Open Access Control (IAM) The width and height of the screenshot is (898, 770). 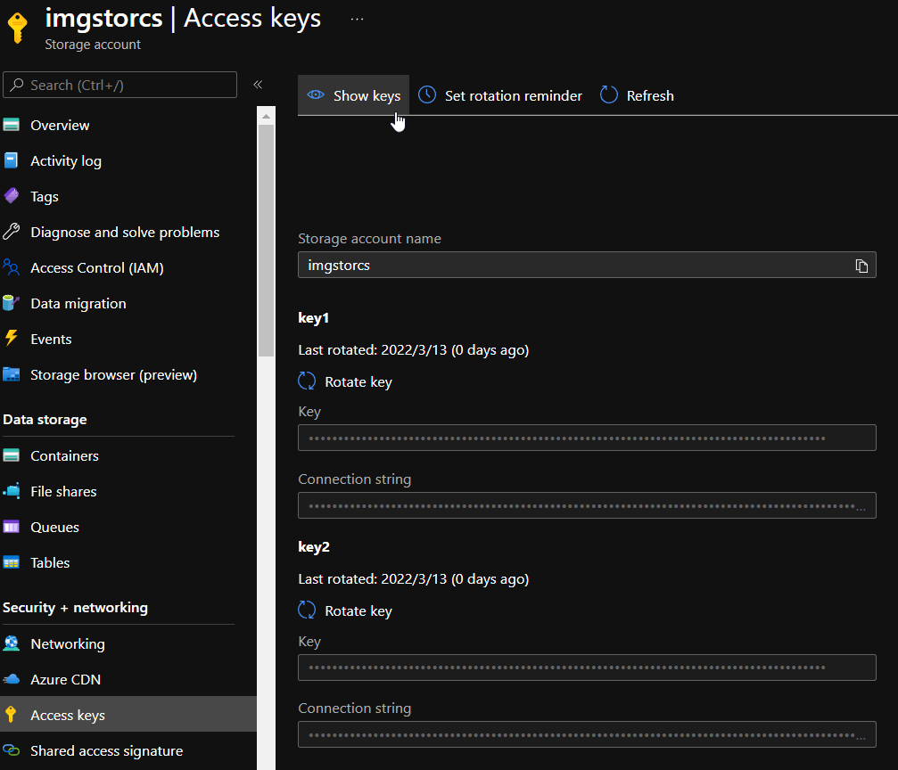click(96, 268)
